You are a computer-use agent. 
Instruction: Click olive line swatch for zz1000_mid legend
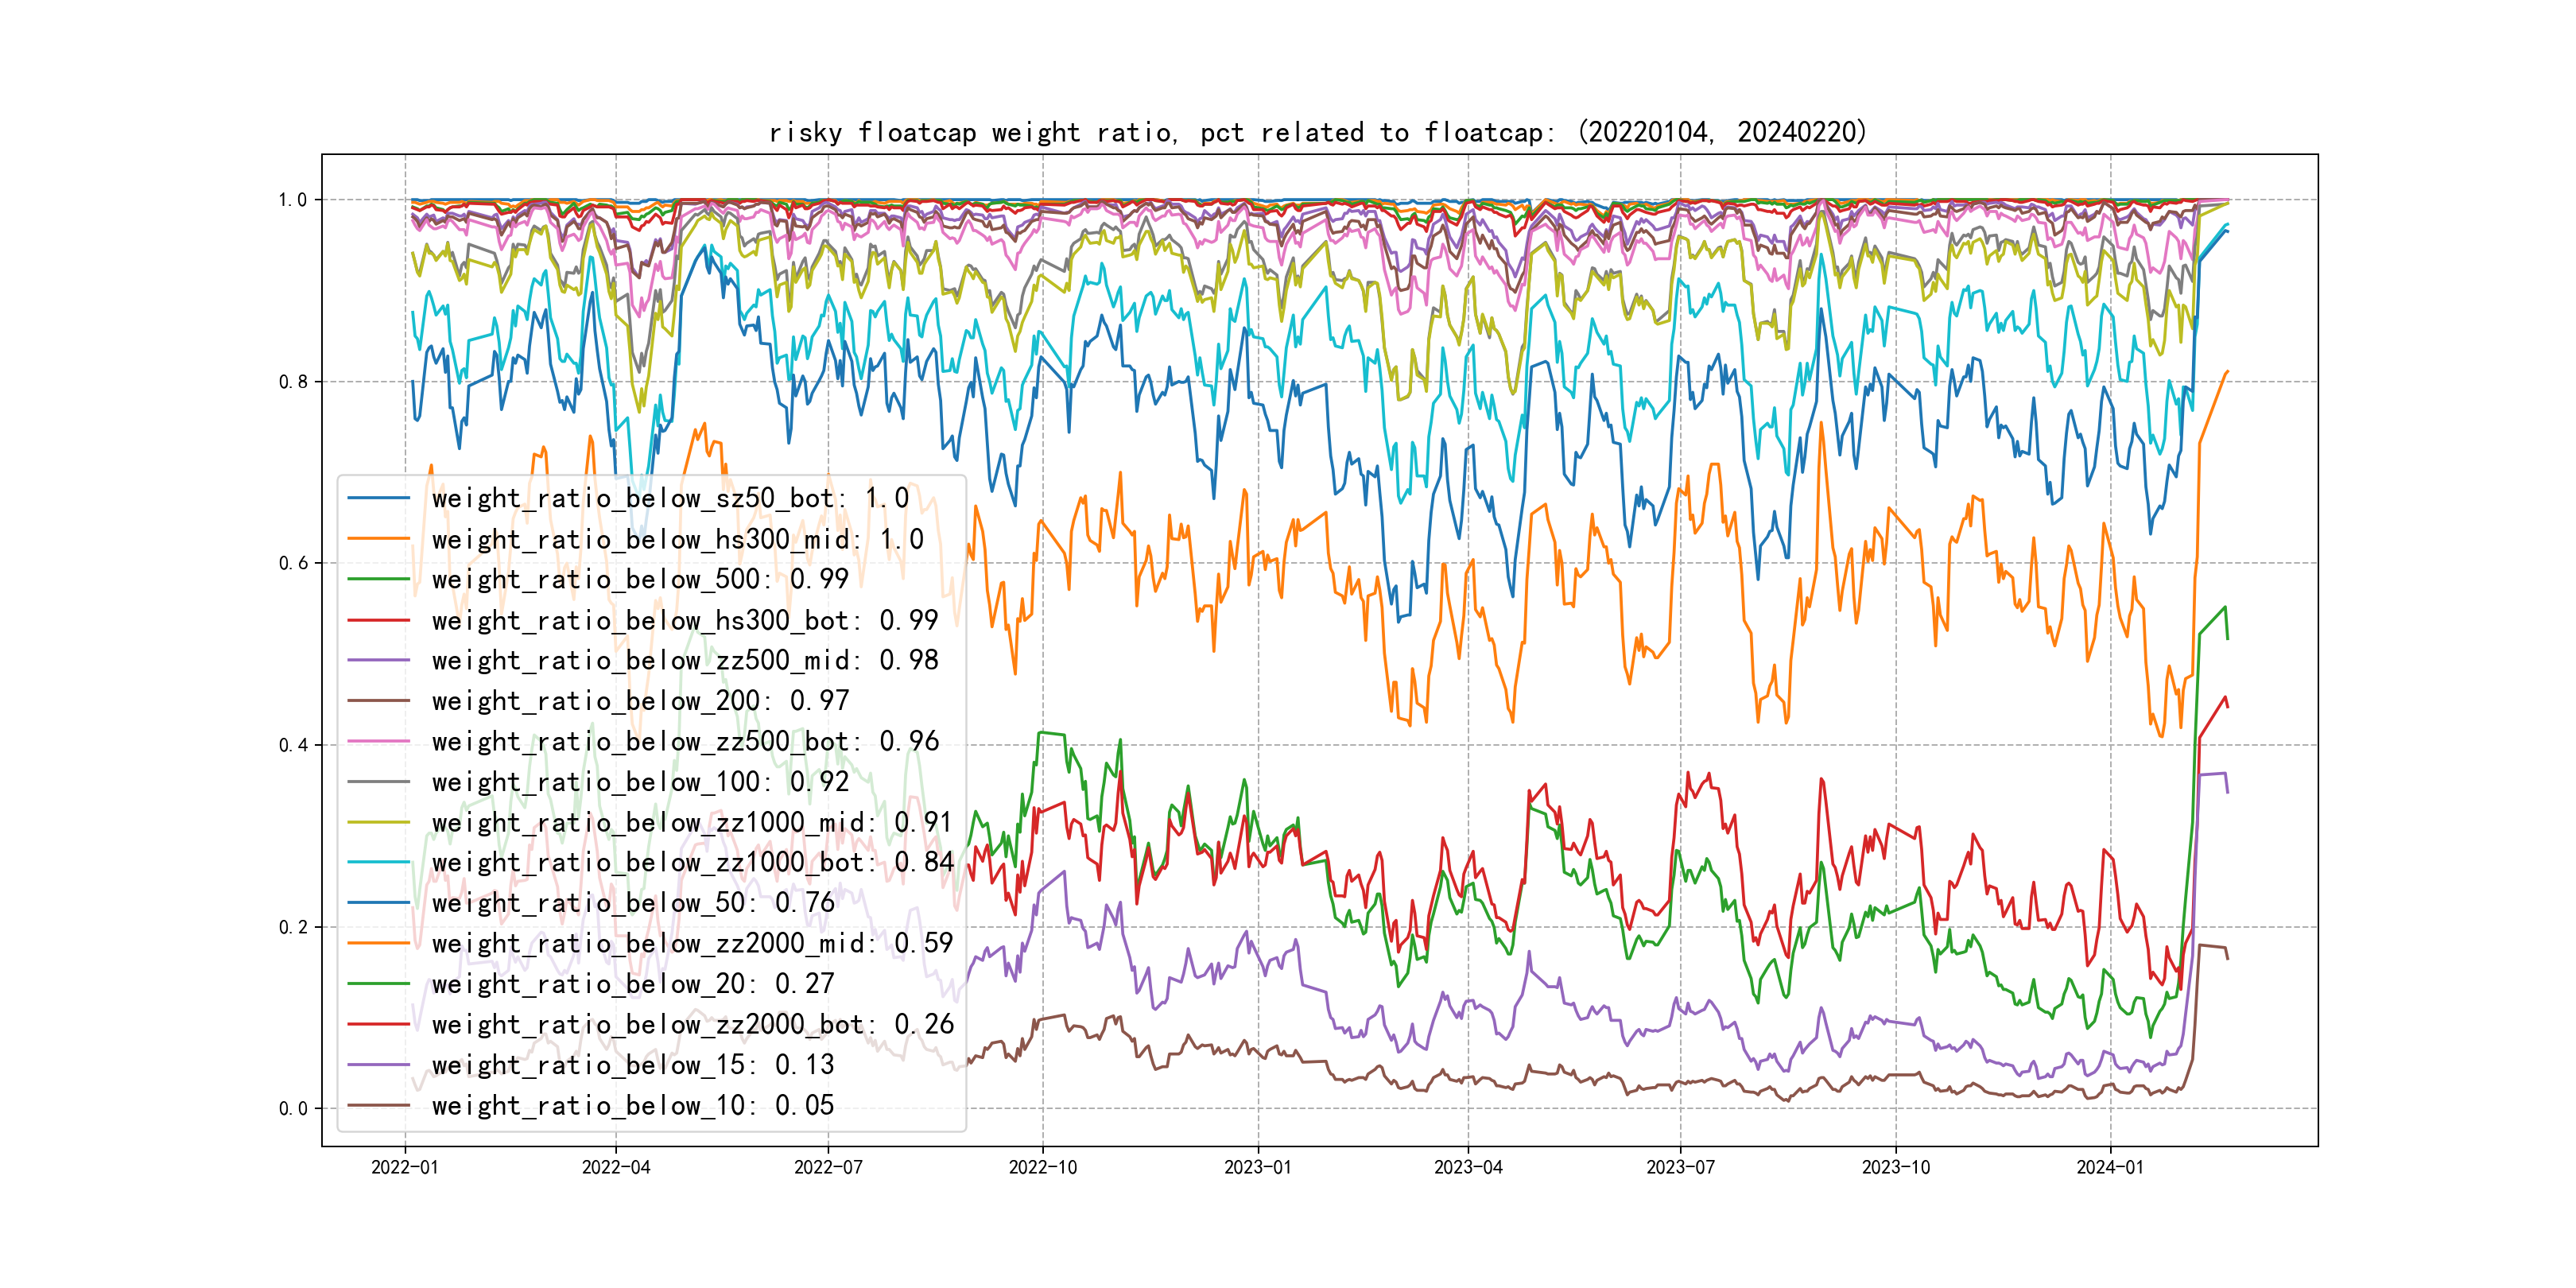[378, 822]
